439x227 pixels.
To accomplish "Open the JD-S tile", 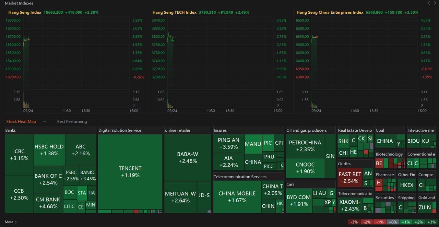I will (x=204, y=195).
